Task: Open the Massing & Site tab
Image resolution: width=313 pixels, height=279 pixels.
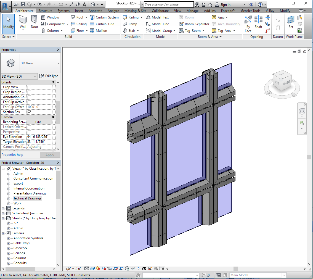Action: 135,11
